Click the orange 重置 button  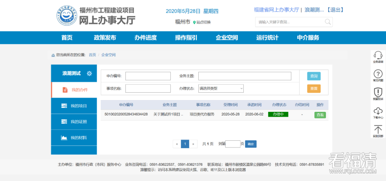[x=314, y=88]
